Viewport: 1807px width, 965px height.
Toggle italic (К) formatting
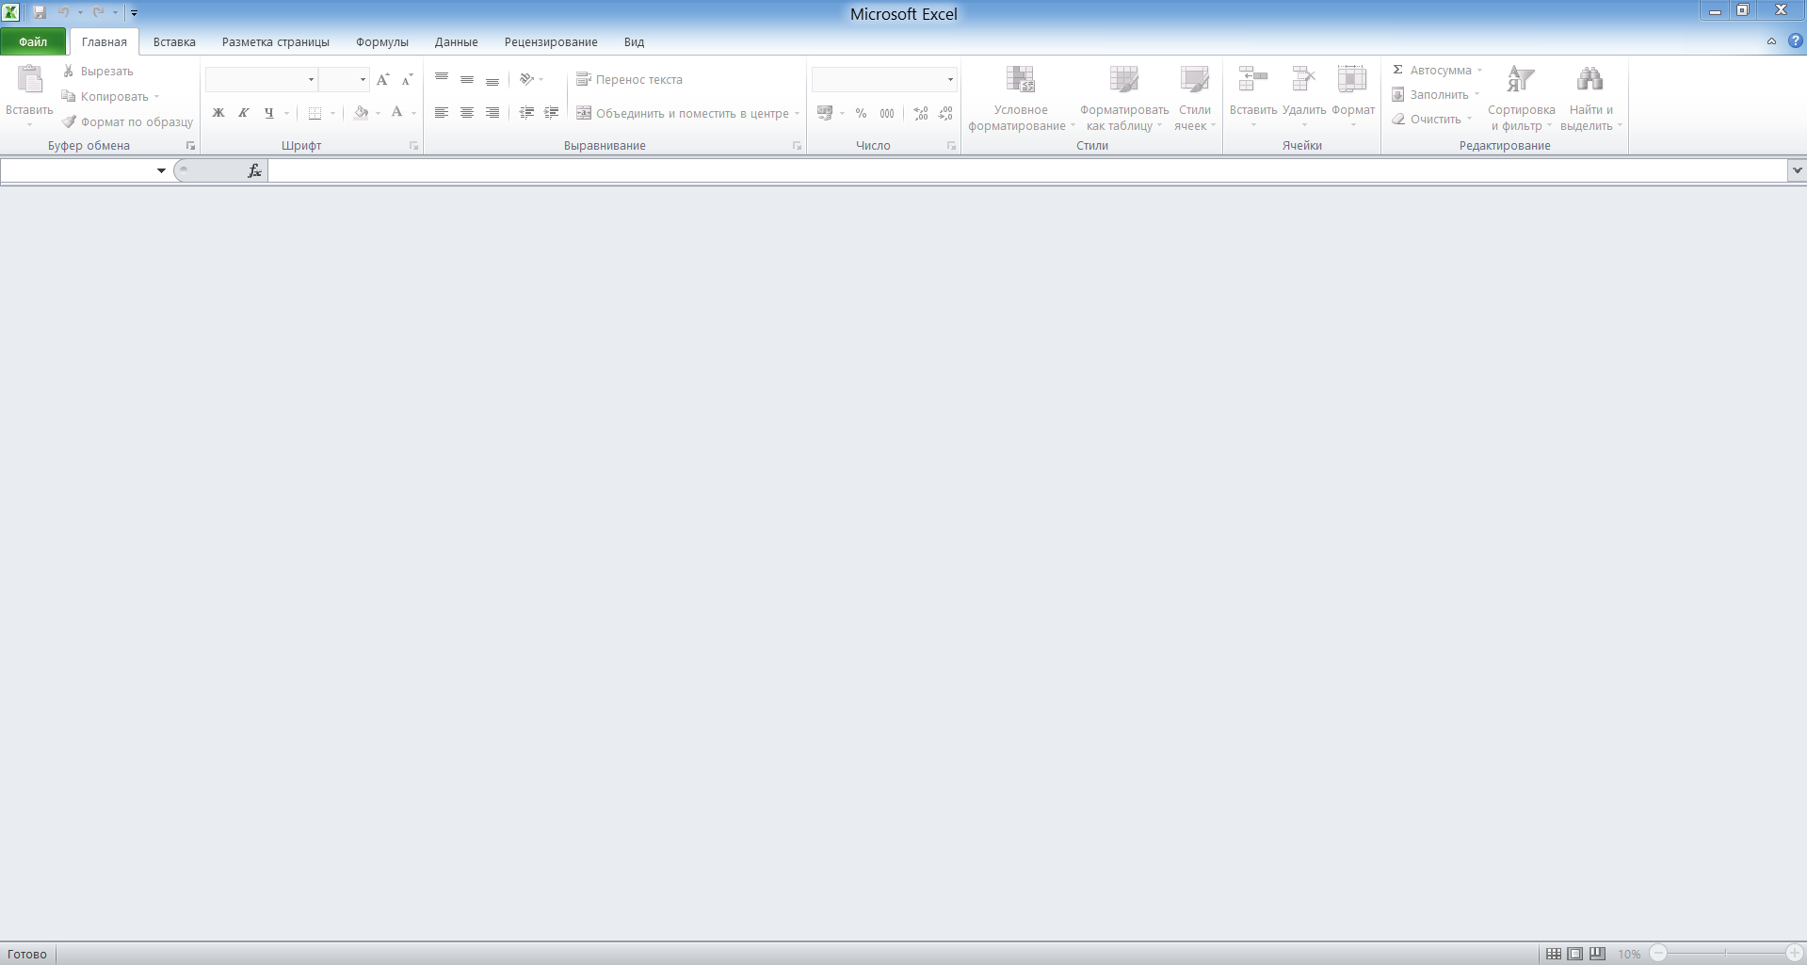(x=244, y=113)
